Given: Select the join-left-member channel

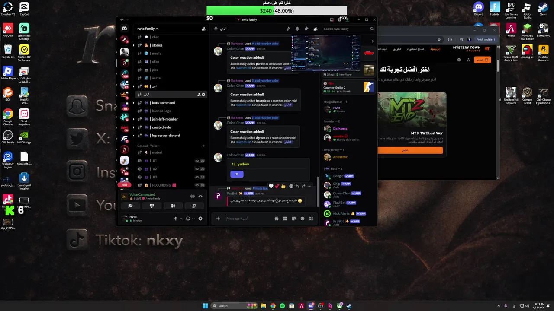Looking at the screenshot, I should (x=171, y=119).
